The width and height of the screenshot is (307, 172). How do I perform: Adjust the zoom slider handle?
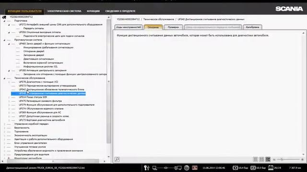coord(282,160)
